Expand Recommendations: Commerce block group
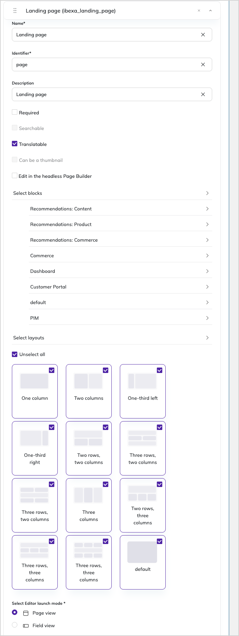This screenshot has height=636, width=239. (x=121, y=240)
